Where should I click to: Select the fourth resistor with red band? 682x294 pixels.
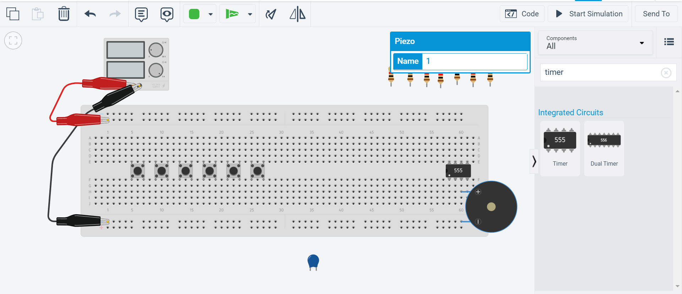click(440, 80)
